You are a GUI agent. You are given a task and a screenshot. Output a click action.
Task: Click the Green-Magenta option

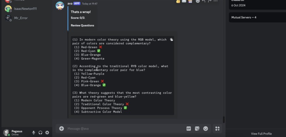89,58
